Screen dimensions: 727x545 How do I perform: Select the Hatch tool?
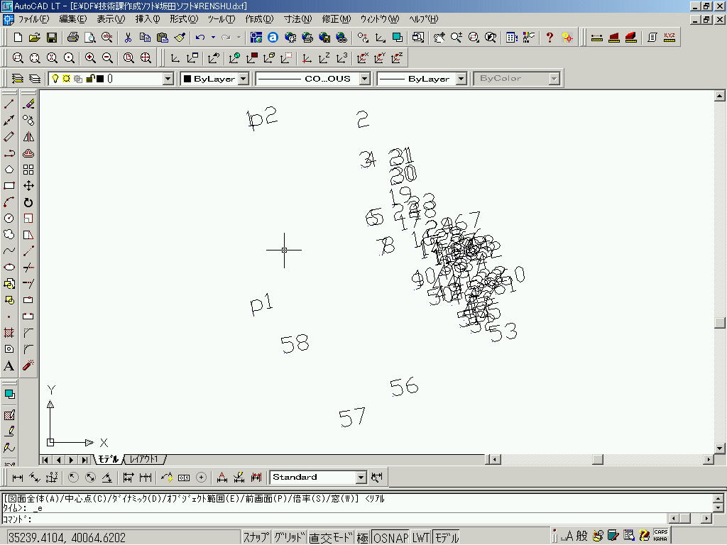click(x=9, y=333)
